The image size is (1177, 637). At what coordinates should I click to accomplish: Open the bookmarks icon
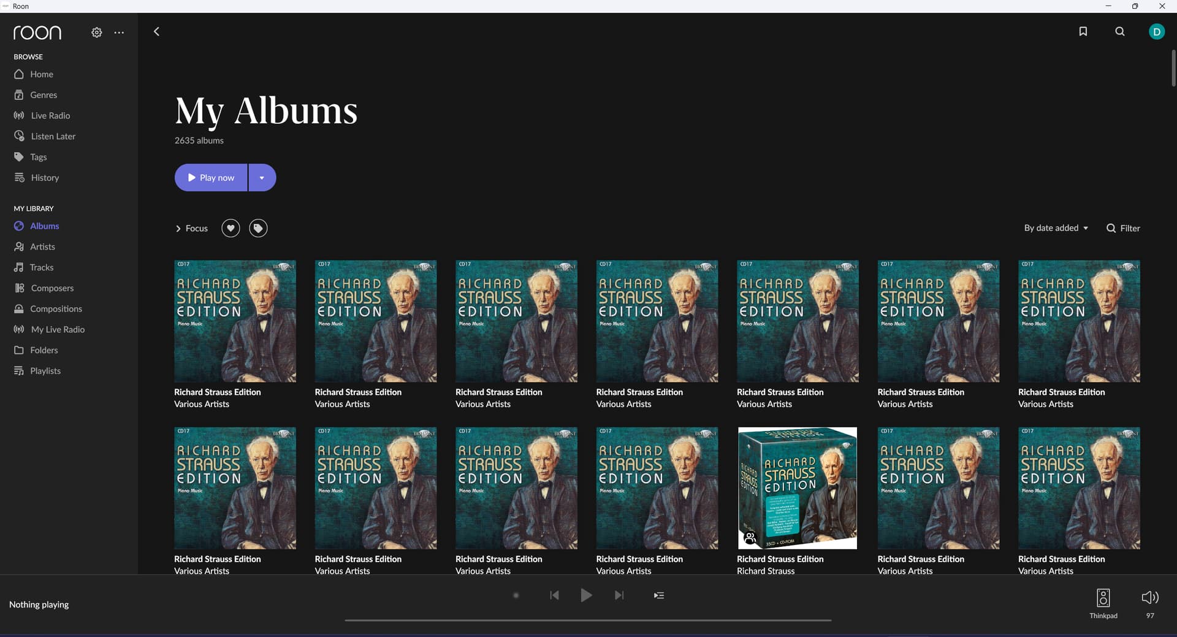click(x=1083, y=31)
